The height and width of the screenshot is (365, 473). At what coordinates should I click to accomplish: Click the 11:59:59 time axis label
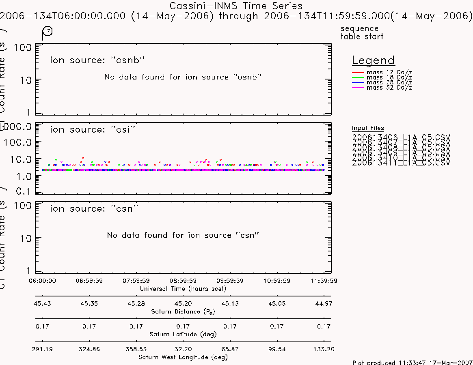point(324,281)
